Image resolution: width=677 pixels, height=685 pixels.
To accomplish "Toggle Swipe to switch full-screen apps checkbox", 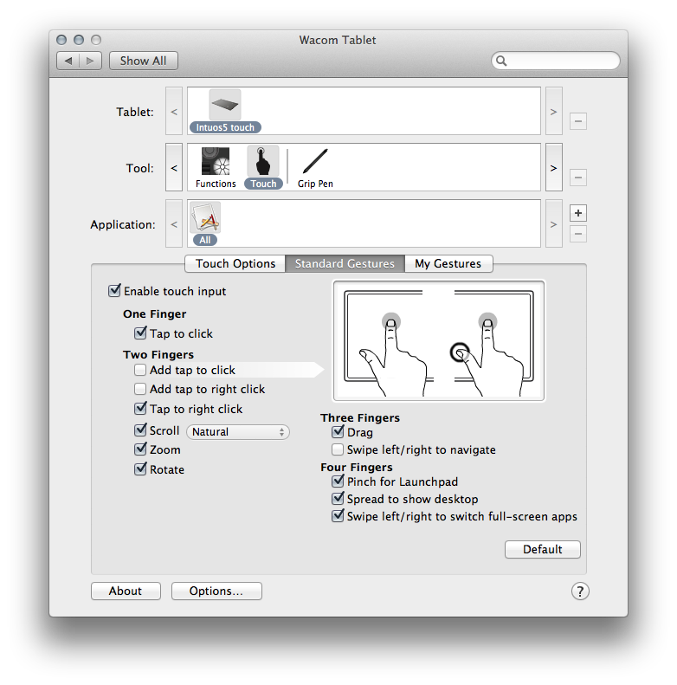I will (338, 516).
